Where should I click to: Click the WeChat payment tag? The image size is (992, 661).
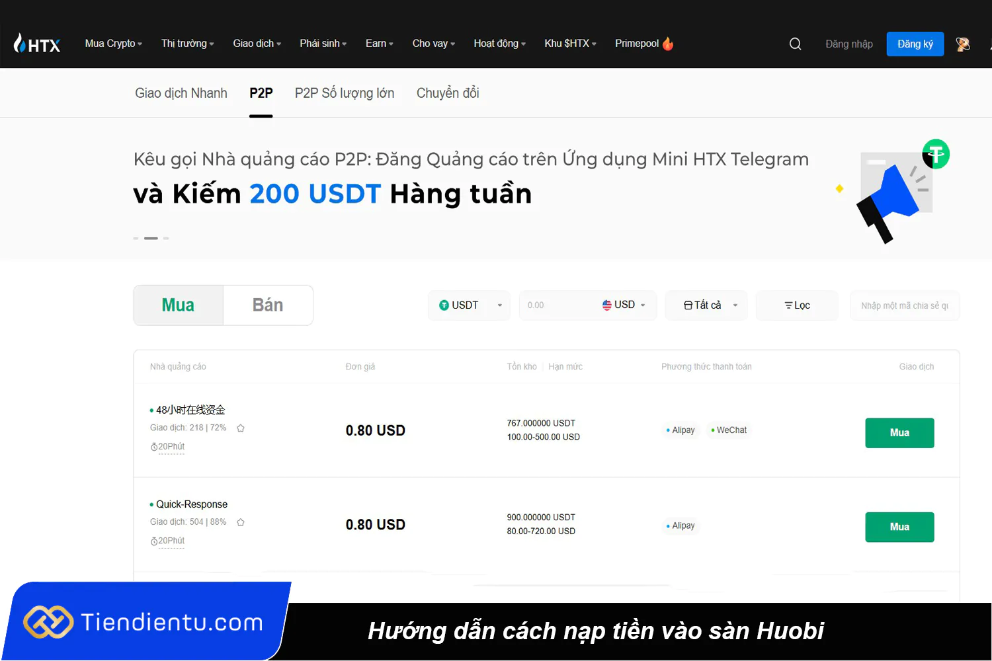coord(729,430)
